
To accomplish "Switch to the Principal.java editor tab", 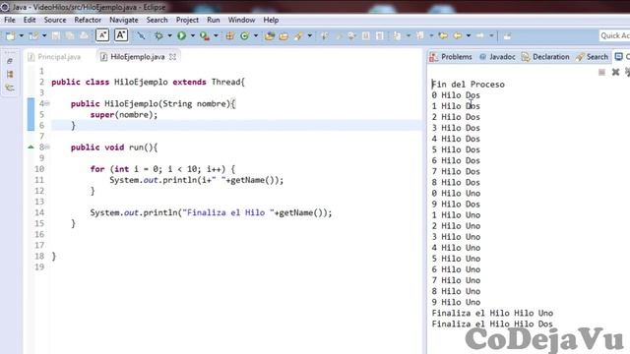I will 54,57.
